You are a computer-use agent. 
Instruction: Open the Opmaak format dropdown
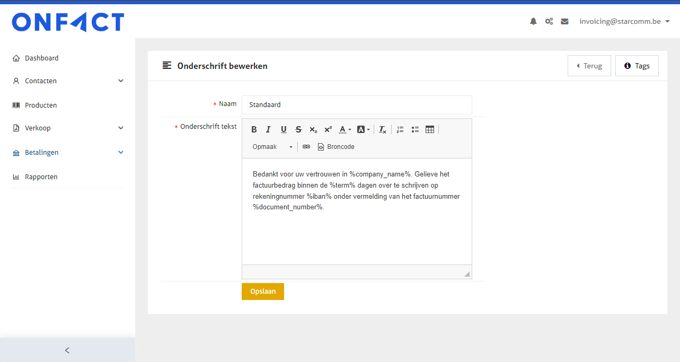(x=272, y=147)
